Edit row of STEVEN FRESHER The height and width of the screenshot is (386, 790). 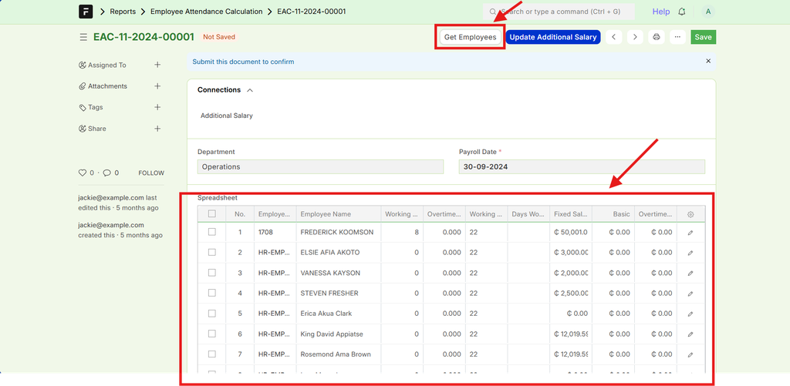690,294
